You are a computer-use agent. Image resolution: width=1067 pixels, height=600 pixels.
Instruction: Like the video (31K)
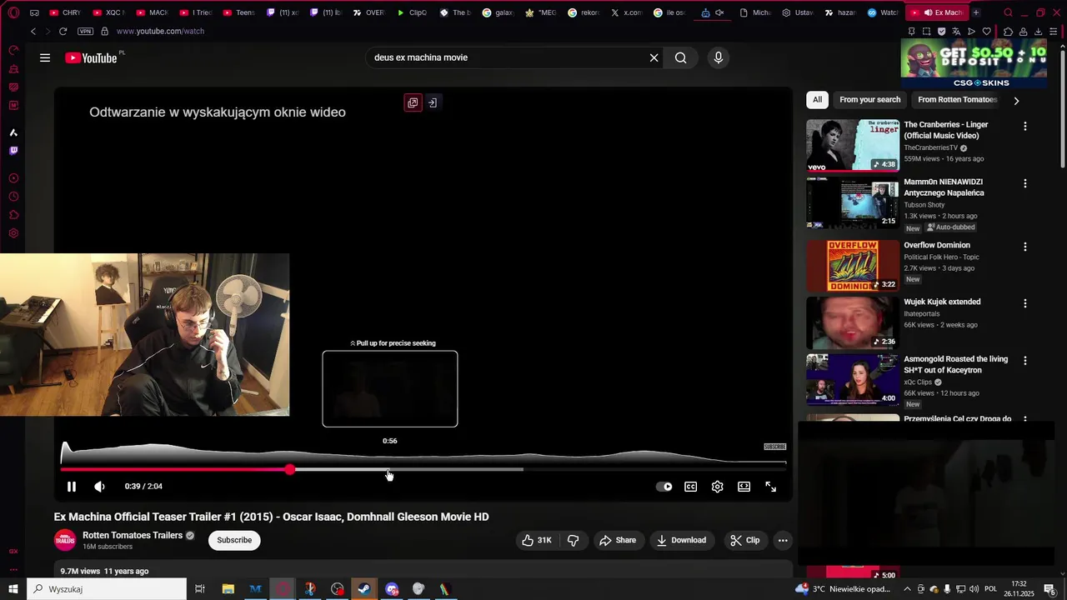pos(536,540)
